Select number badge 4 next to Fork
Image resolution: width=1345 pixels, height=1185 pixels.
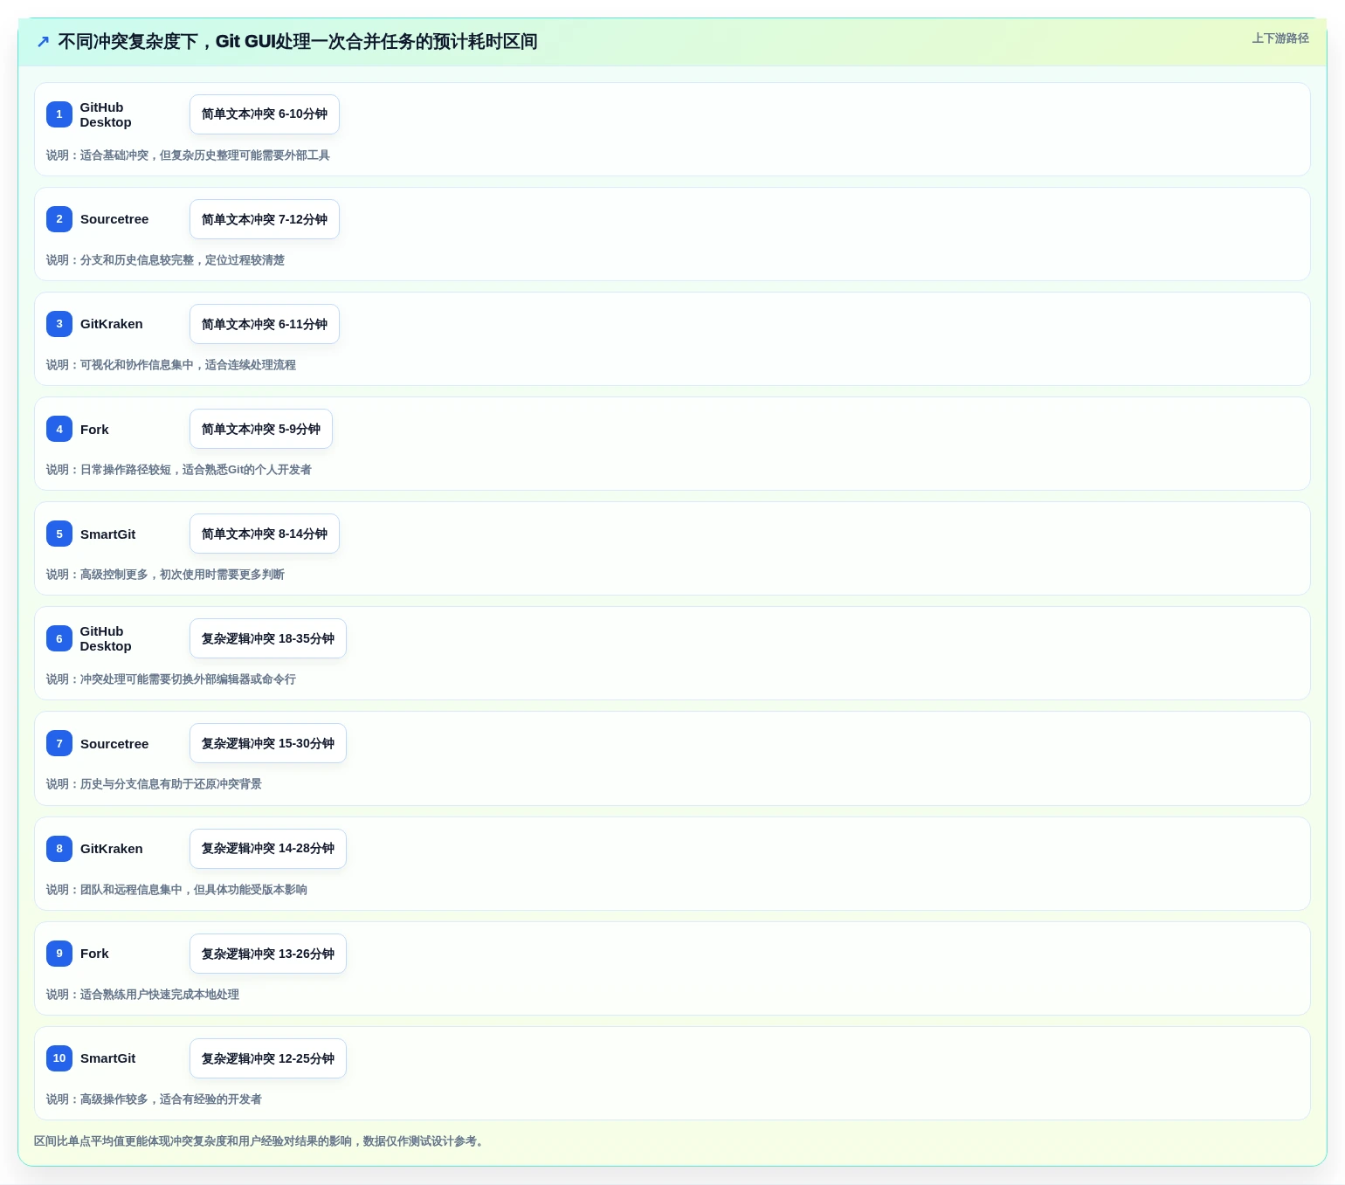(59, 429)
